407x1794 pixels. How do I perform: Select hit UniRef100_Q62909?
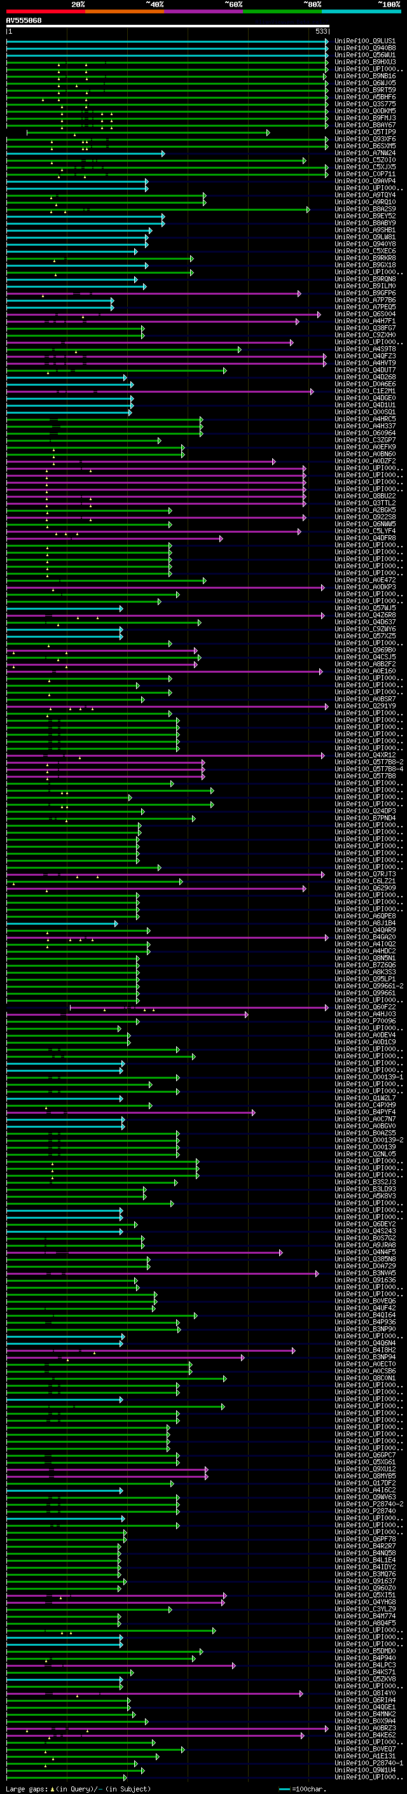[x=364, y=888]
